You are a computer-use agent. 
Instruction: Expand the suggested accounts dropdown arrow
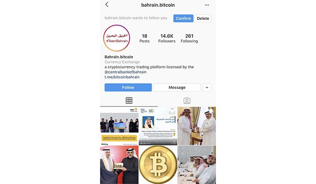pyautogui.click(x=207, y=87)
